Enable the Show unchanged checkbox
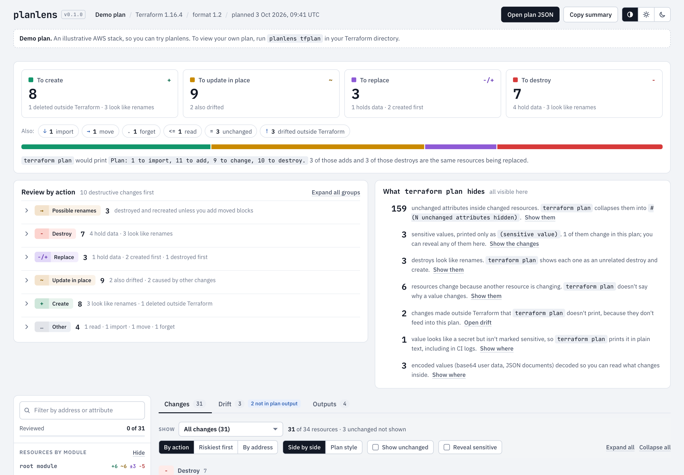Image resolution: width=684 pixels, height=475 pixels. tap(376, 447)
